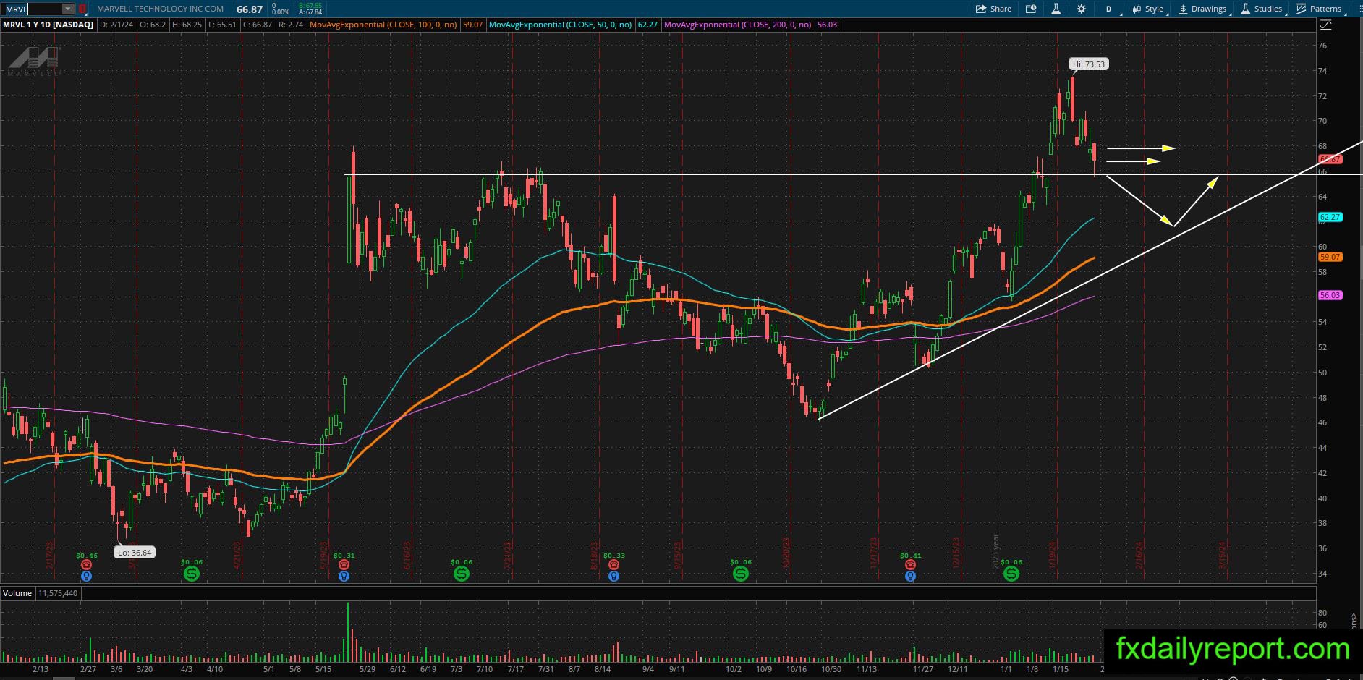Screen dimensions: 1363x680
Task: Click the dividend icon near 7/3
Action: click(462, 574)
